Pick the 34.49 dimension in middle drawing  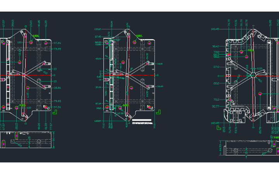pos(160,87)
